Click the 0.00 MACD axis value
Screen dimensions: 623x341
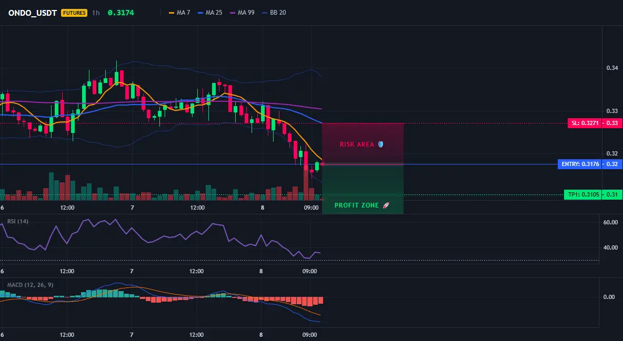click(x=609, y=296)
